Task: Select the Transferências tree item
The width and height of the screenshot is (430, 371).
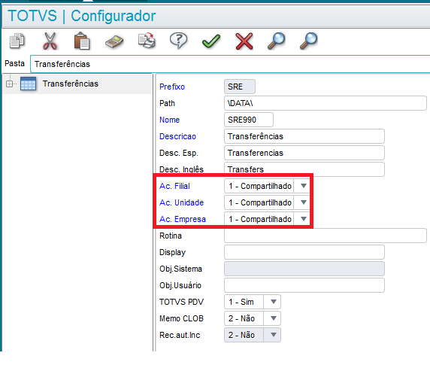Action: (71, 84)
